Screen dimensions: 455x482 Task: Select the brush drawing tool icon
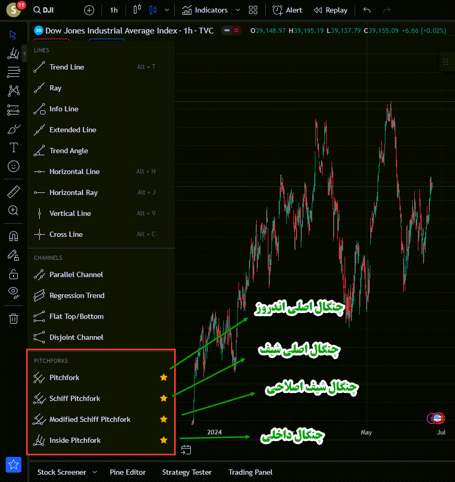tap(14, 129)
